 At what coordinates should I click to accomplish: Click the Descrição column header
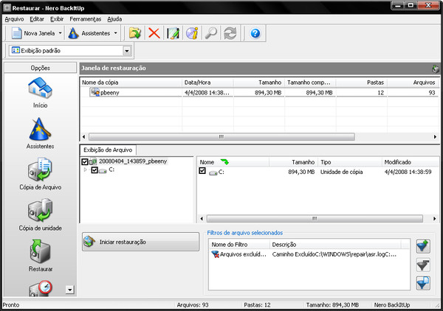click(x=335, y=245)
